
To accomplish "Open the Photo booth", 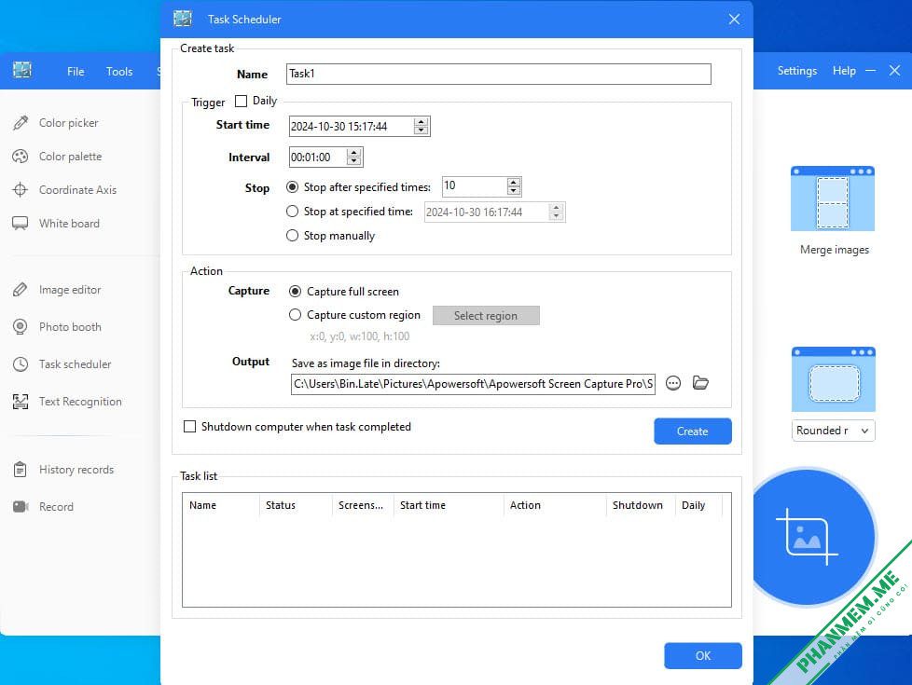I will 57,327.
